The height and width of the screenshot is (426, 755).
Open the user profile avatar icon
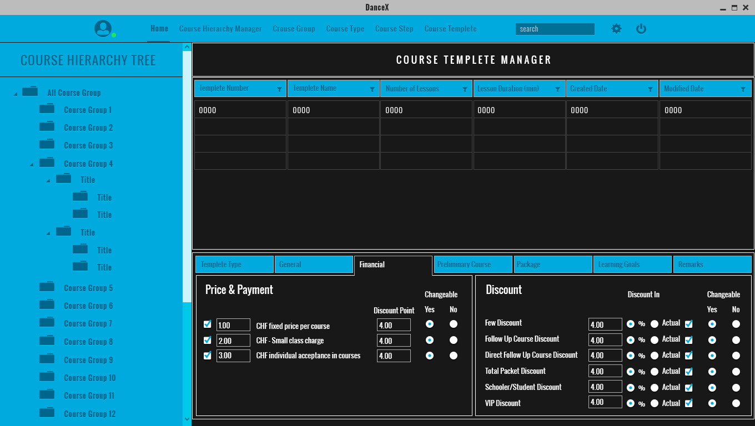click(103, 29)
